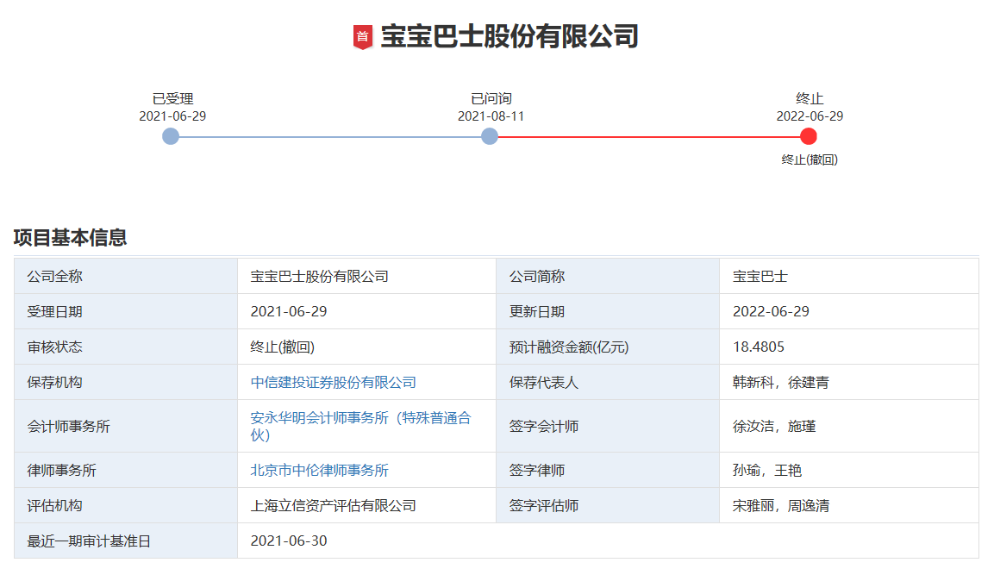Screen dimensions: 994x575
Task: Click the 终止(撤回) status value in table
Action: (x=282, y=347)
